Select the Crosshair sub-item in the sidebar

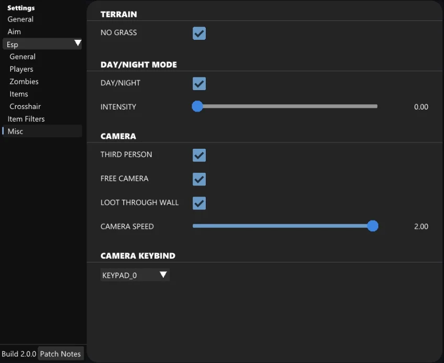[x=25, y=106]
